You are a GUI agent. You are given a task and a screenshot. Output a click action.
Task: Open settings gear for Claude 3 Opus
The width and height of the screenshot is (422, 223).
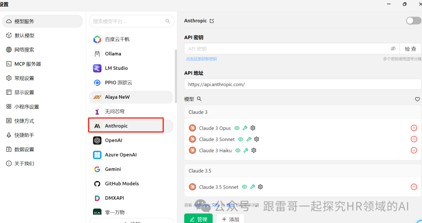[x=253, y=128]
